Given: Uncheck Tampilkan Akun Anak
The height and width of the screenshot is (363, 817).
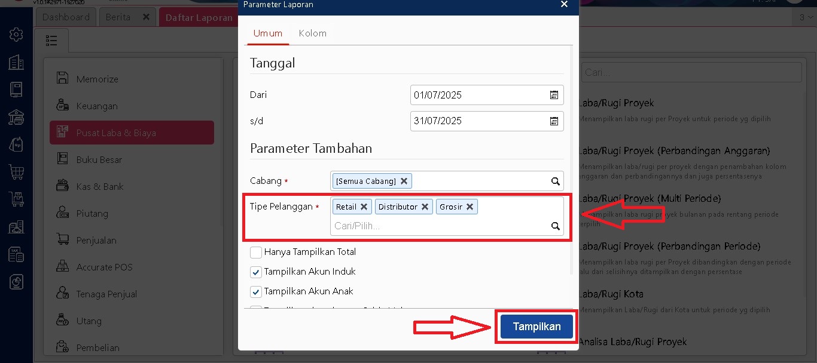Looking at the screenshot, I should point(256,292).
